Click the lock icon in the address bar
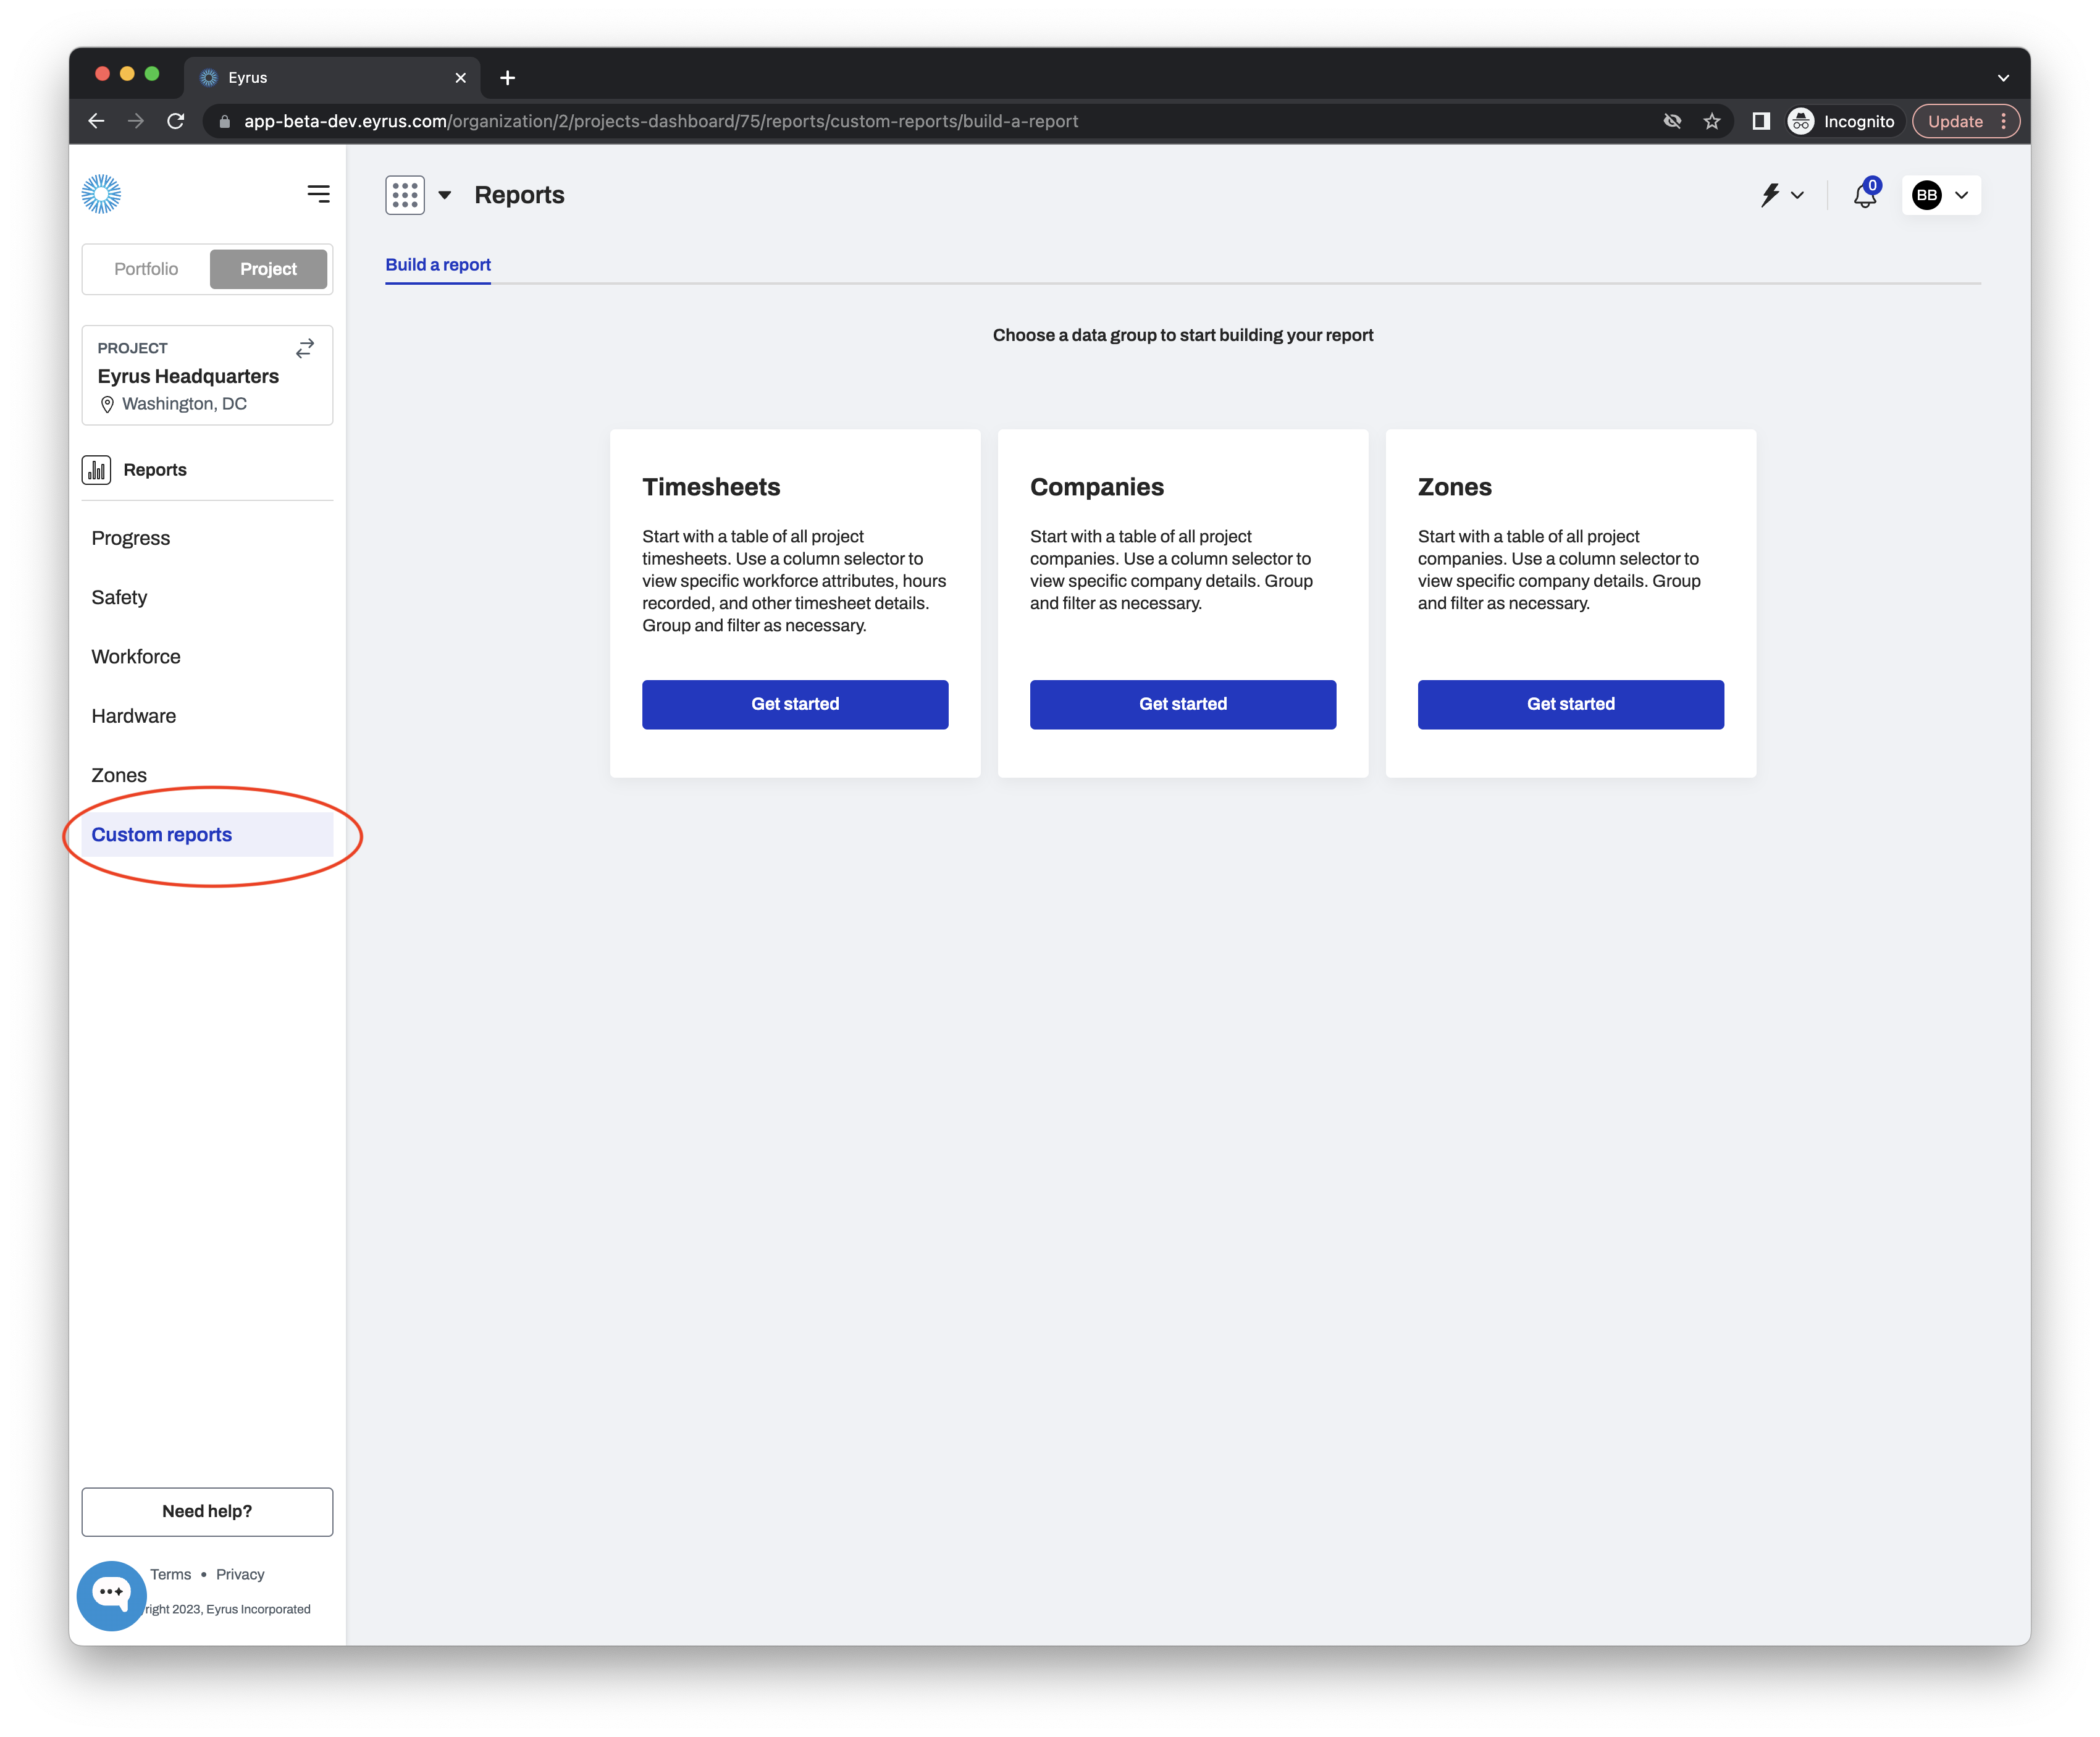The image size is (2100, 1737). pos(225,121)
